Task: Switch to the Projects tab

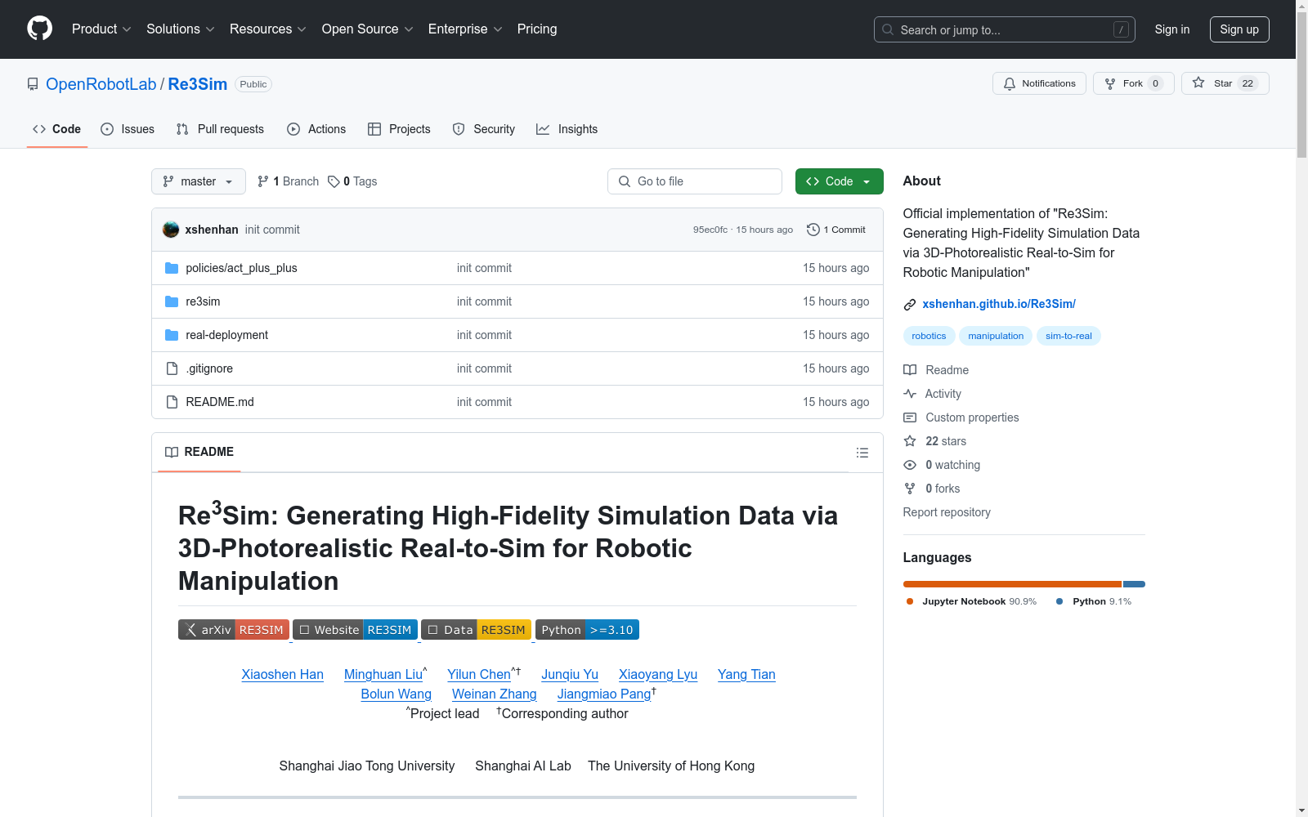Action: coord(399,129)
